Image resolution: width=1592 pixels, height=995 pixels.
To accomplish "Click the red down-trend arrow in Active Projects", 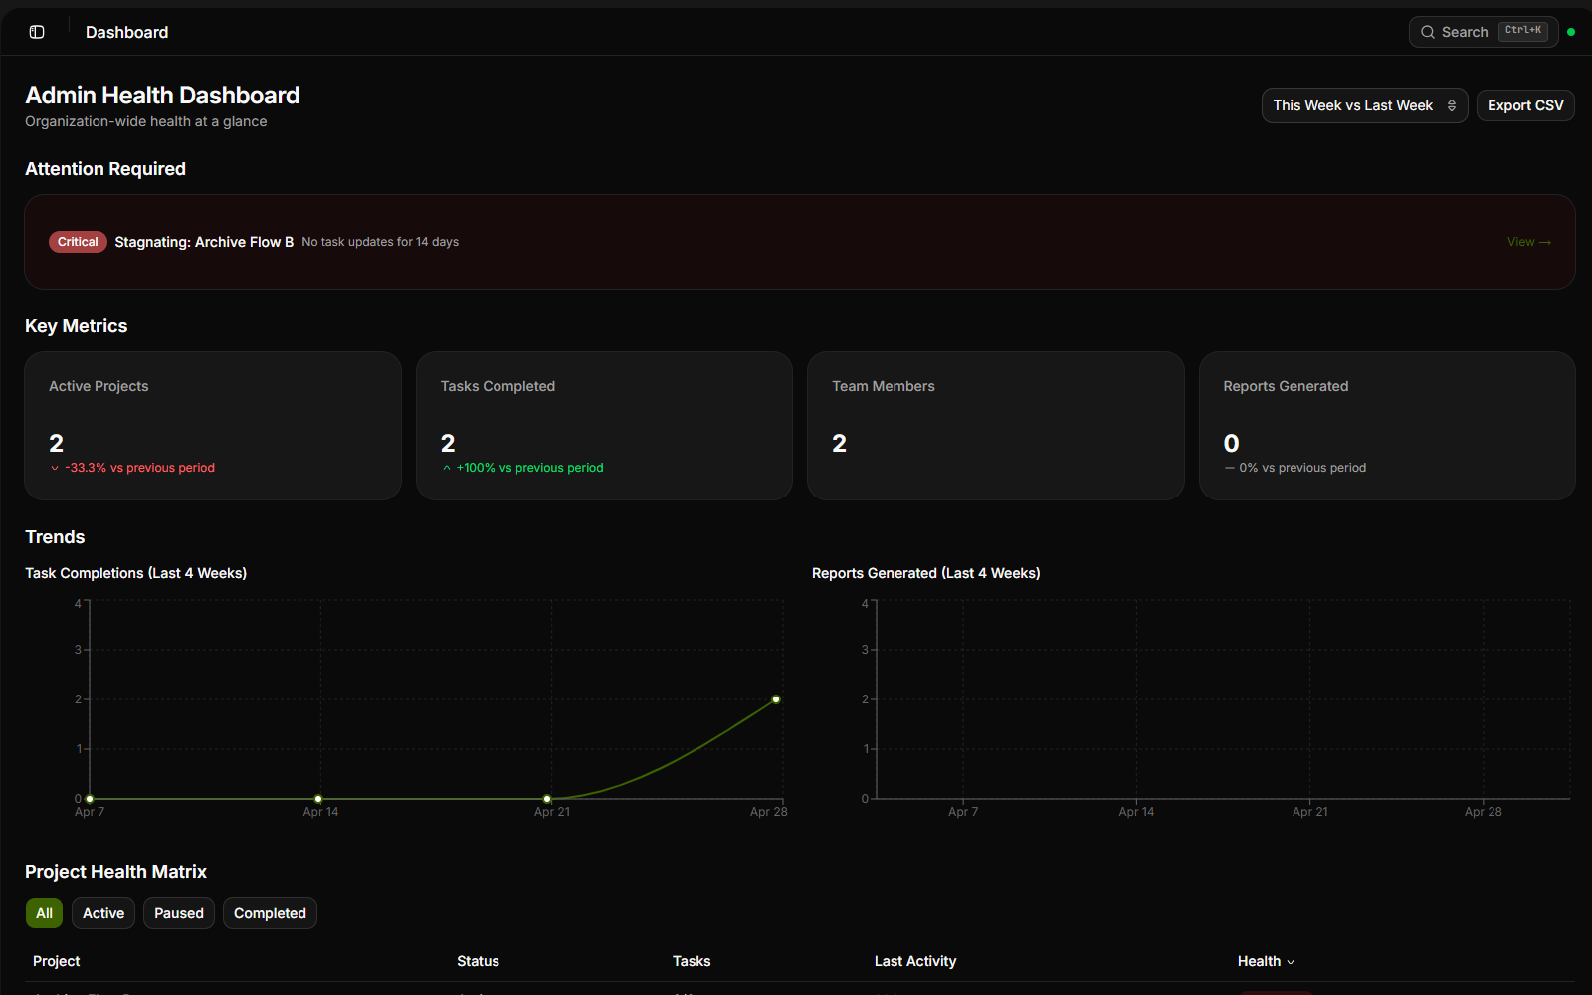I will click(55, 468).
